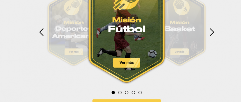Select the first carousel pagination dot

(x=113, y=93)
